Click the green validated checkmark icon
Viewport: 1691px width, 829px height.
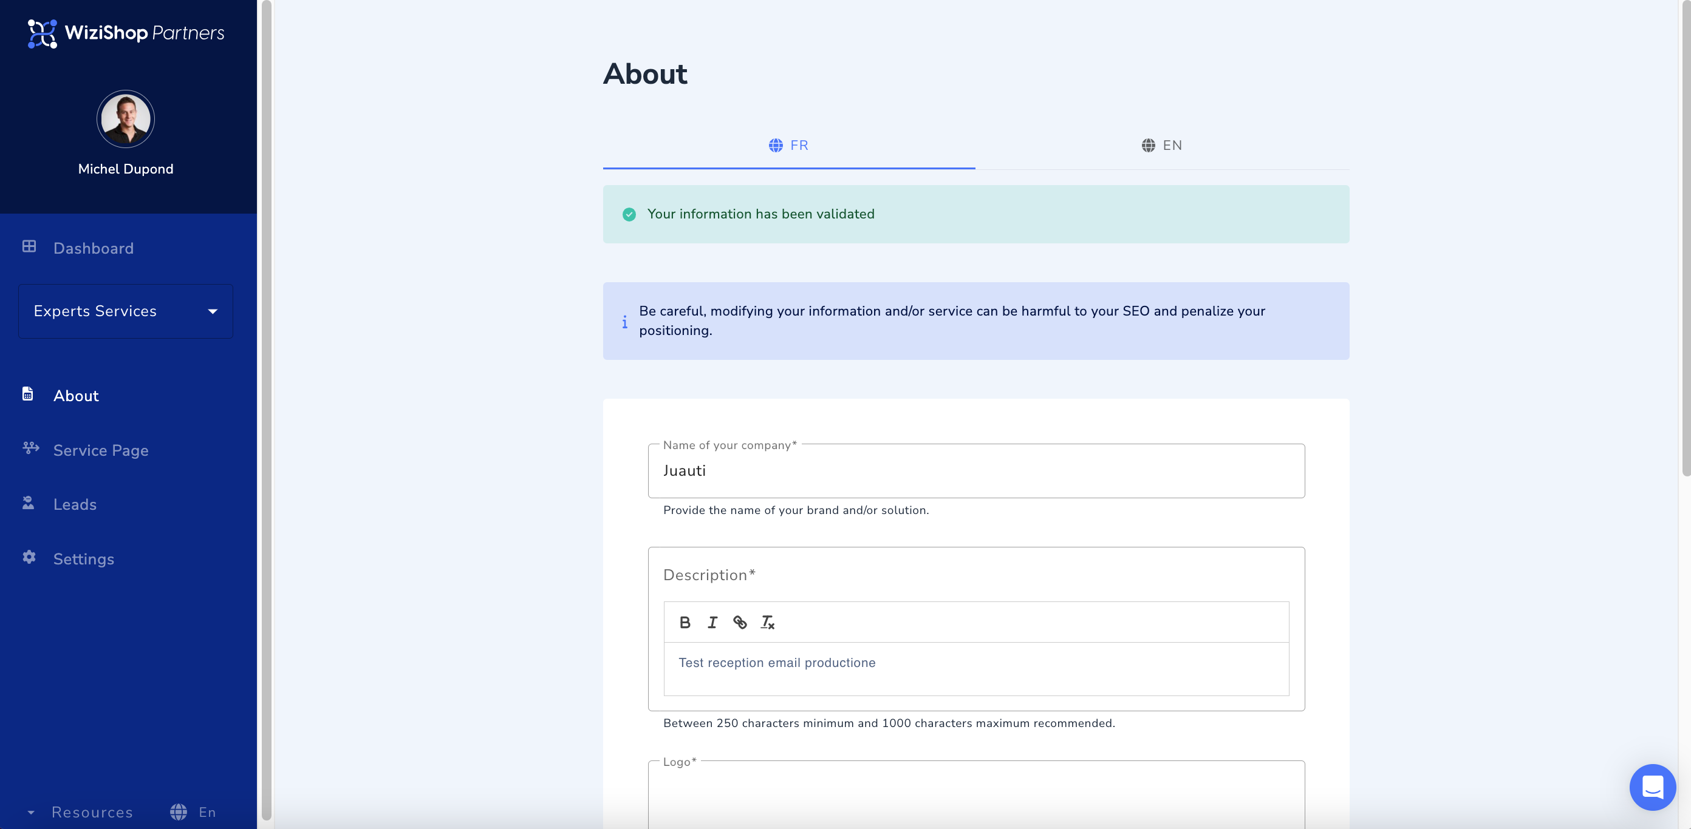[629, 214]
